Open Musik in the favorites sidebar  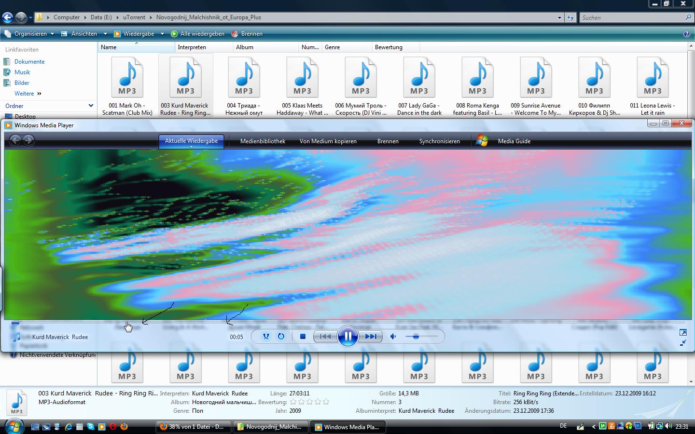tap(22, 72)
